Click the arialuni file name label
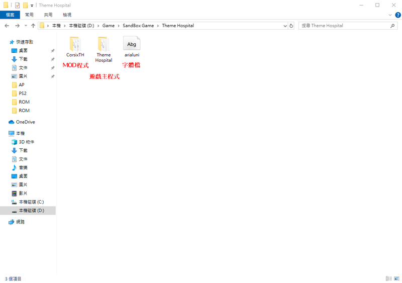The image size is (402, 283). click(132, 55)
